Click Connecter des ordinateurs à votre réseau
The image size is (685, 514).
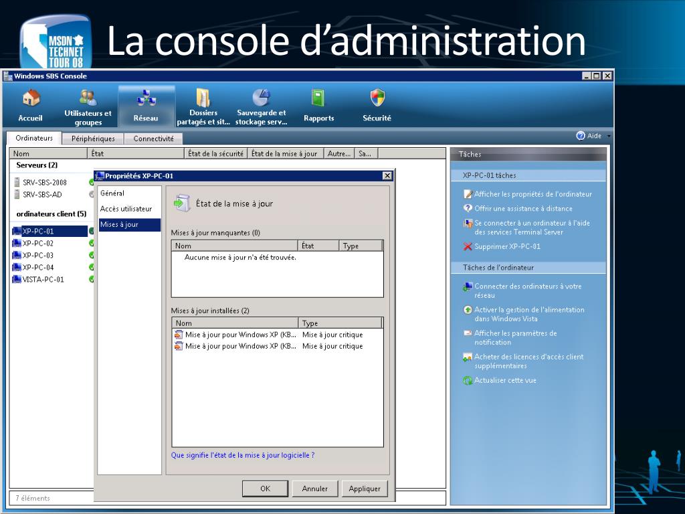point(528,290)
